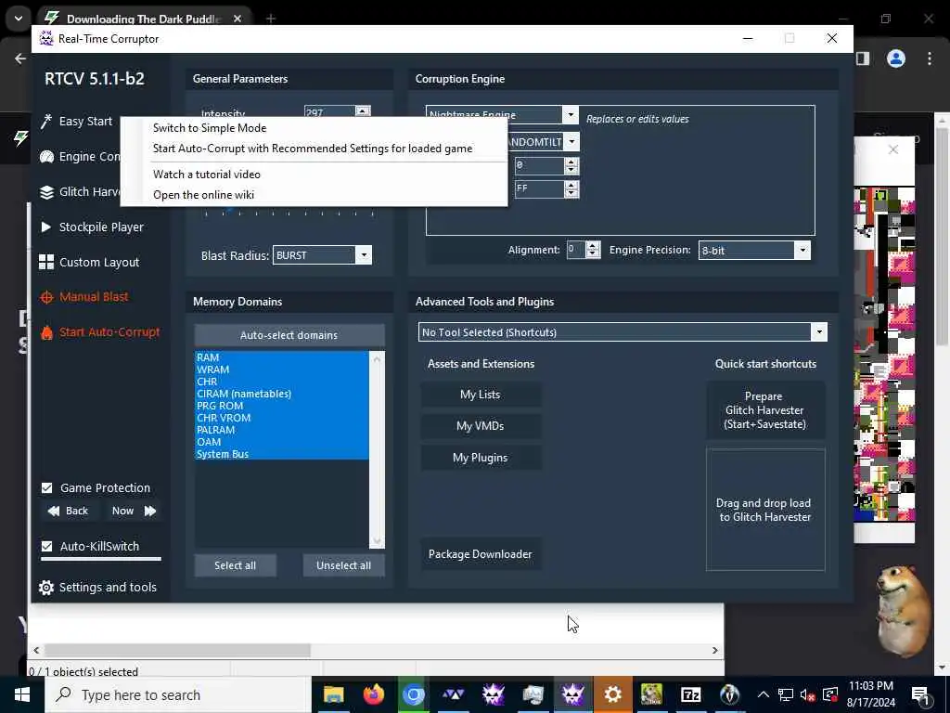Choose Start Auto-Corrupt with Recommended Settings
This screenshot has width=950, height=713.
tap(313, 149)
